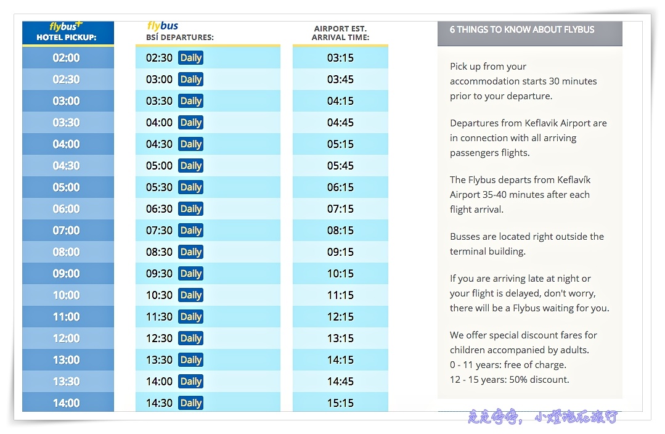
Task: Select the Daily tag on 14:30 departure
Action: click(x=190, y=403)
